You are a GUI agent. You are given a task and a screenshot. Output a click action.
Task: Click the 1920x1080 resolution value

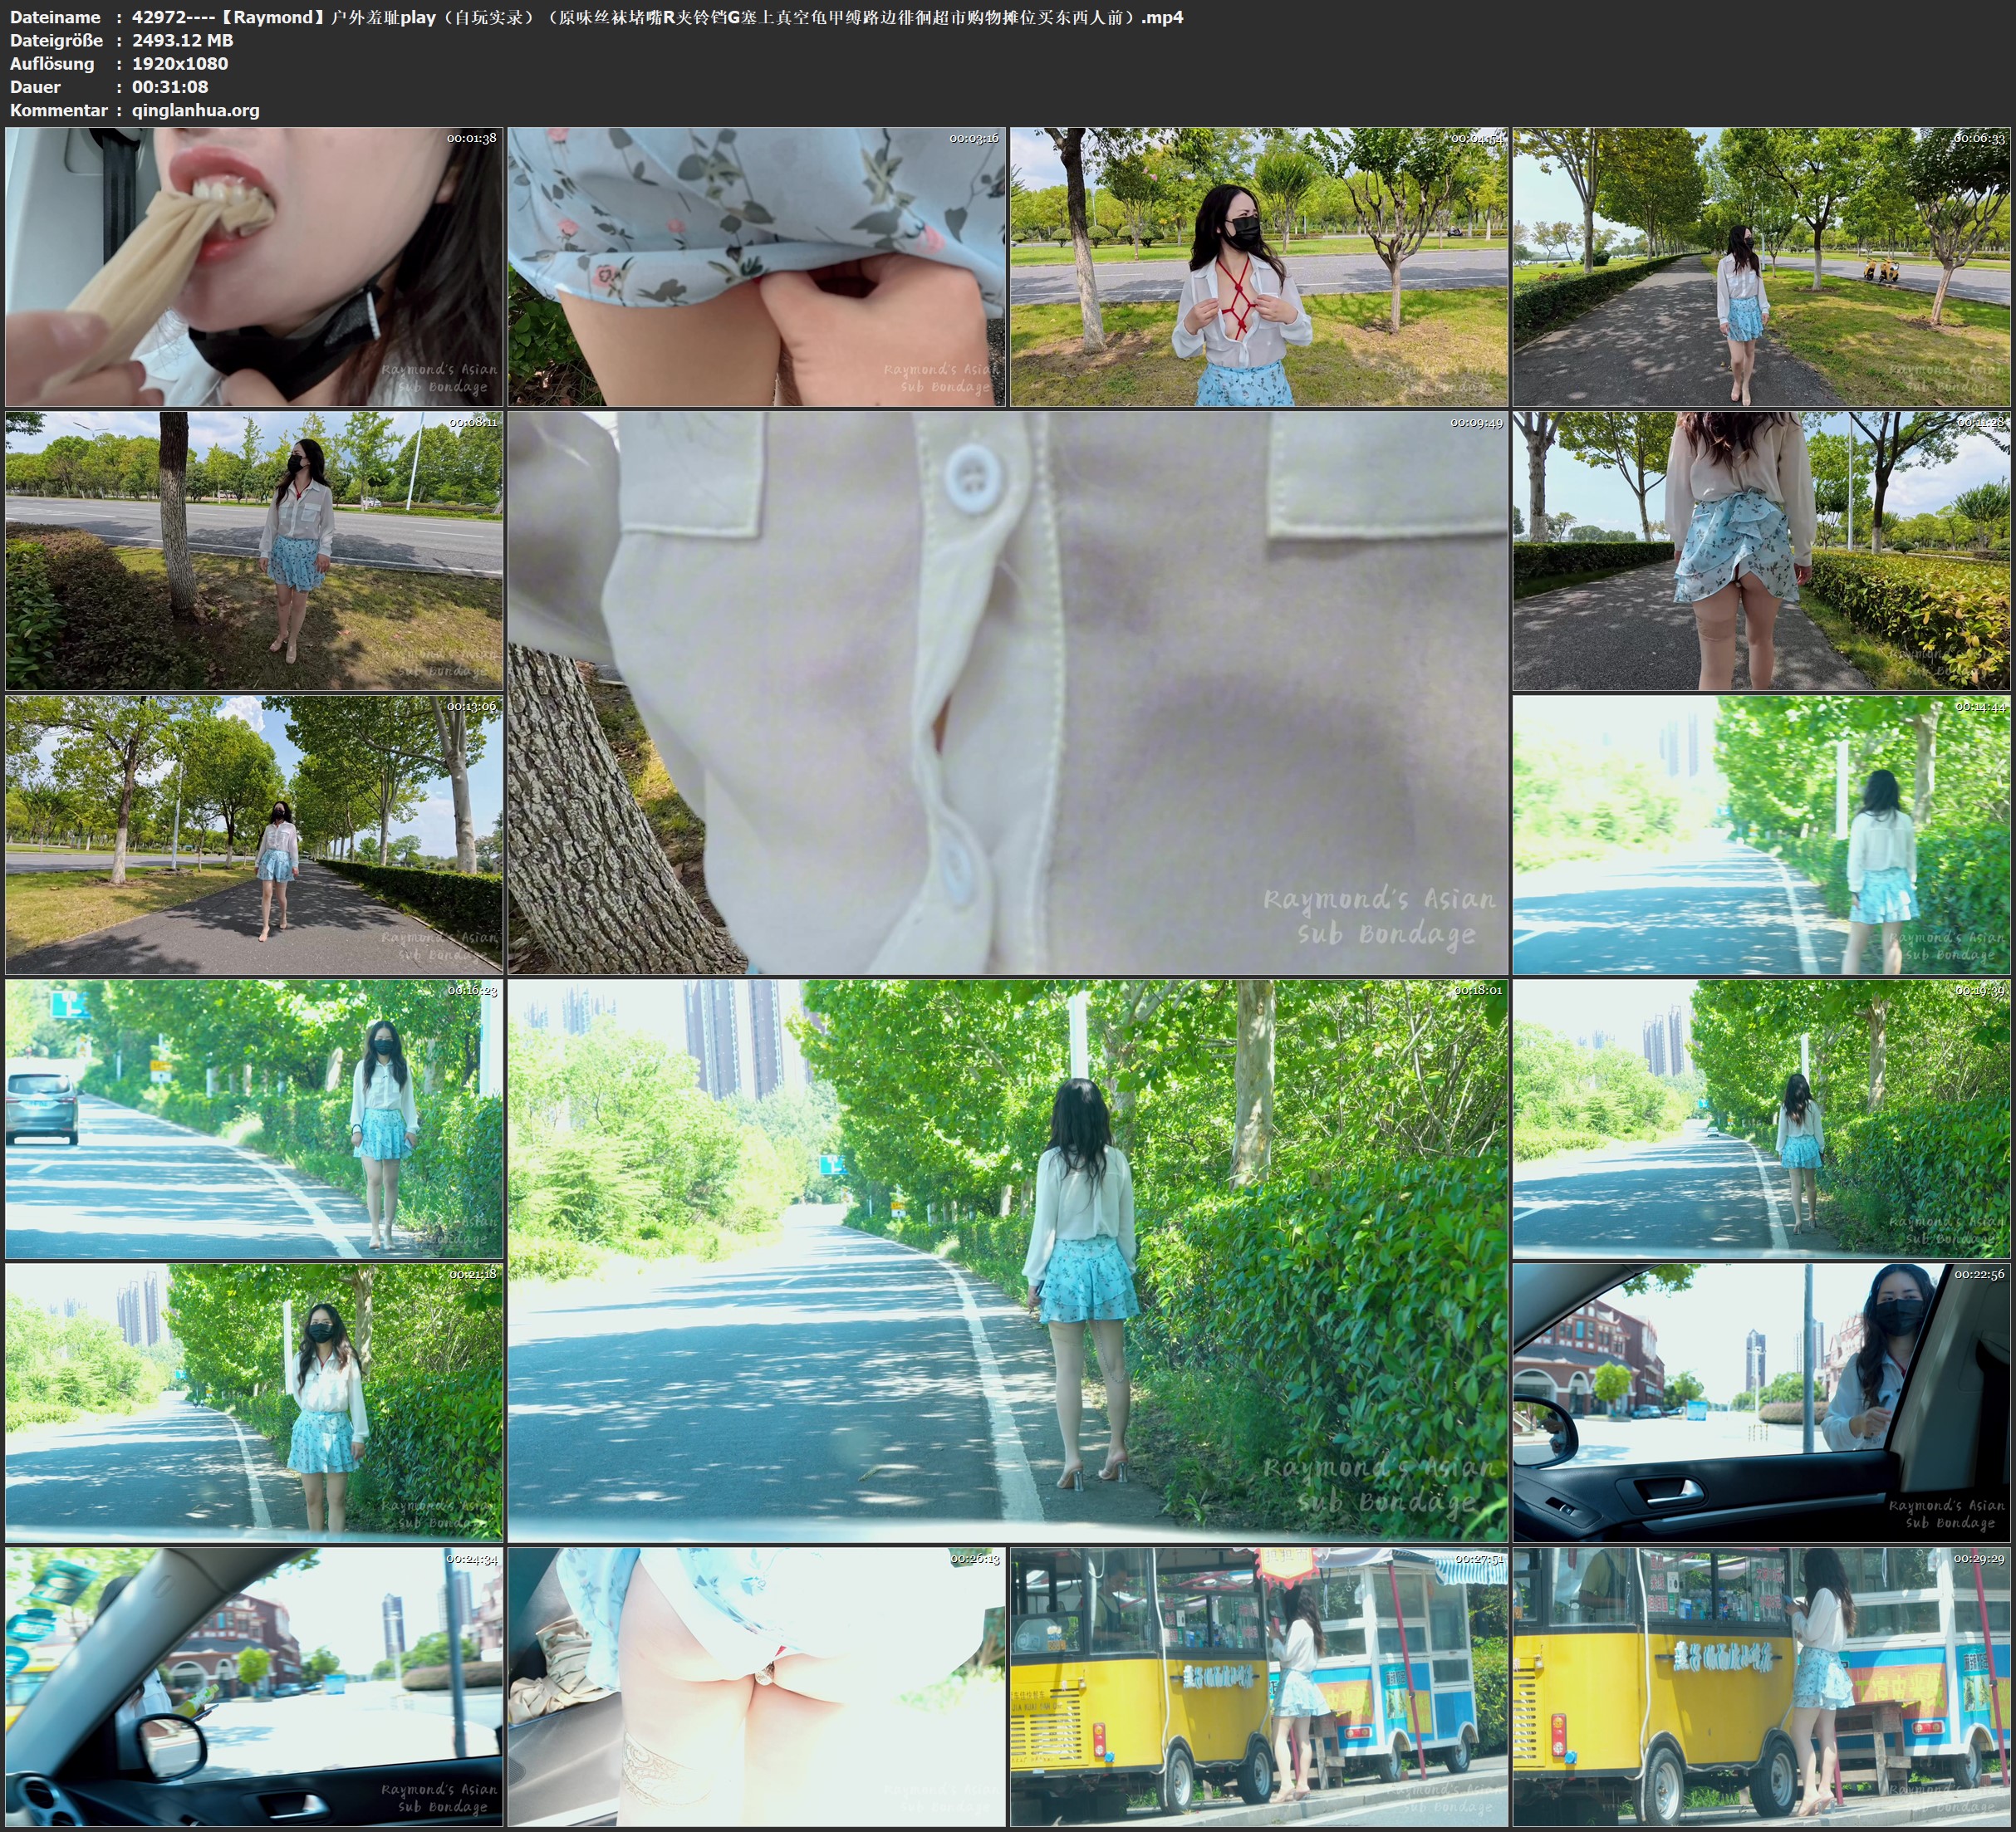180,63
